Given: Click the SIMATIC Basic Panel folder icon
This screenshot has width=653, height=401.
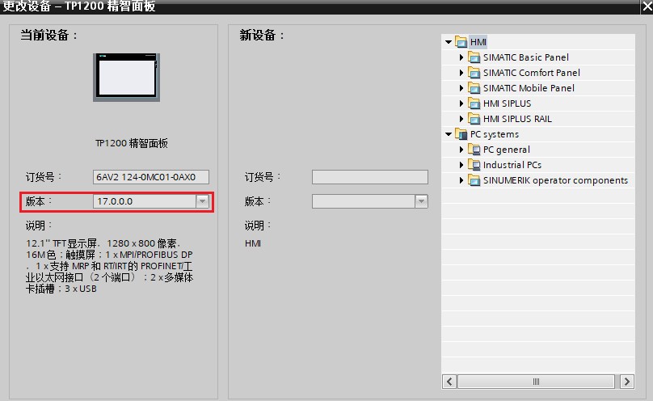Looking at the screenshot, I should click(x=474, y=57).
